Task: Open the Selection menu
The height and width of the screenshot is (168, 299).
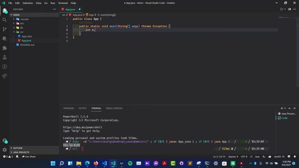Action: pyautogui.click(x=28, y=3)
